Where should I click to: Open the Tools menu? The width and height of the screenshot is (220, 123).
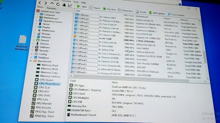click(76, 2)
